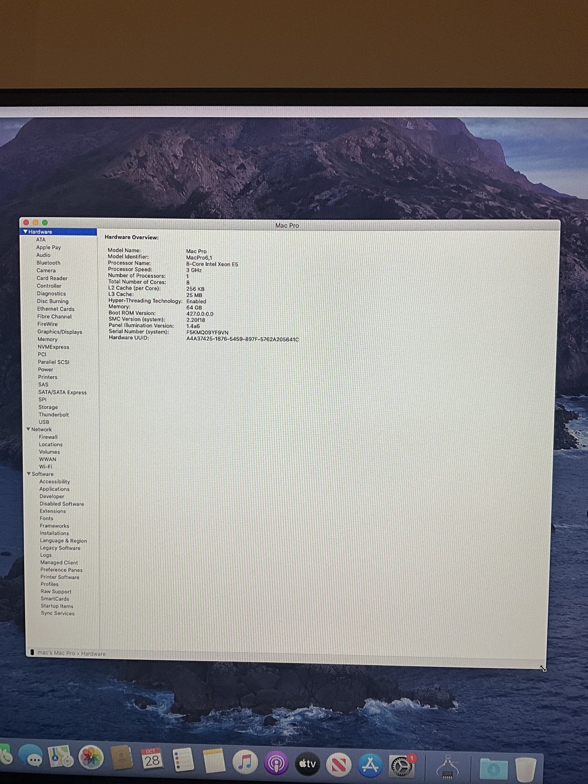
Task: Select Preference Panes in sidebar
Action: 61,570
